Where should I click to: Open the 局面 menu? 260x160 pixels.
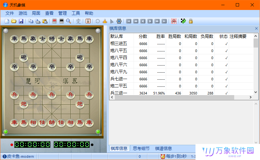coord(36,13)
